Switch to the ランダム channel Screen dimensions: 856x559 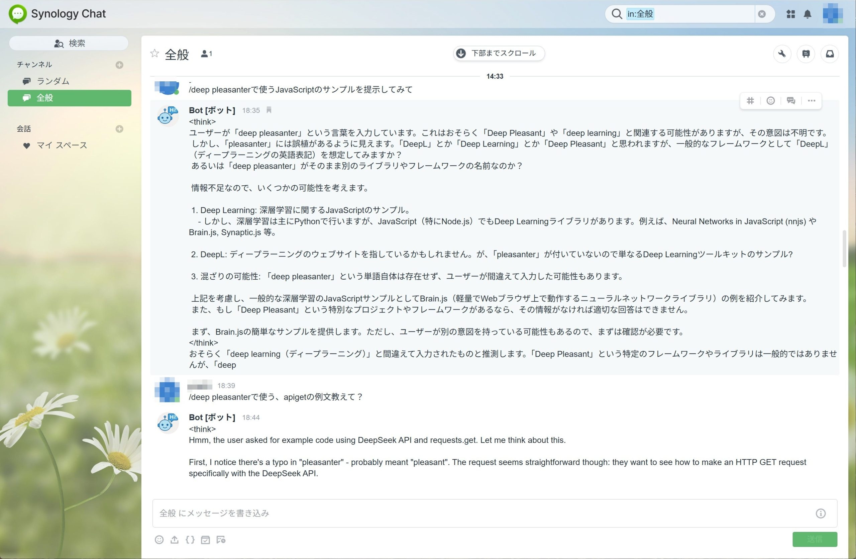click(53, 81)
